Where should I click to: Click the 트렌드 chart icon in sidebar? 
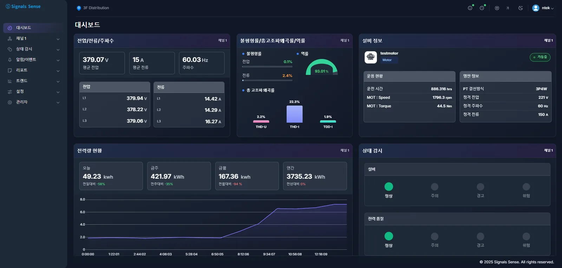[x=10, y=81]
